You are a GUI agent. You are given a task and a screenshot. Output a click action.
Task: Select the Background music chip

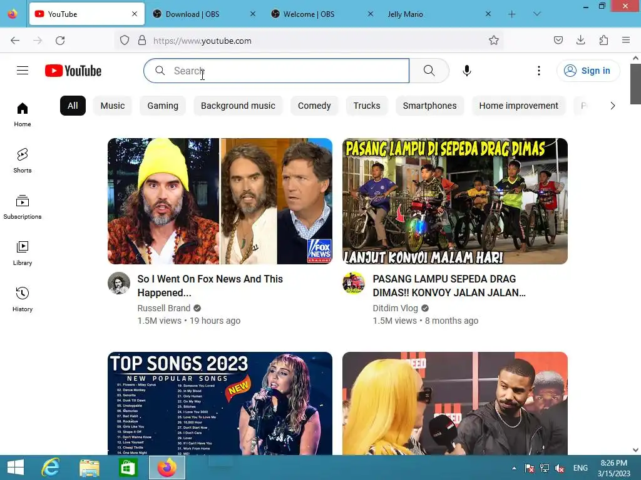[238, 106]
